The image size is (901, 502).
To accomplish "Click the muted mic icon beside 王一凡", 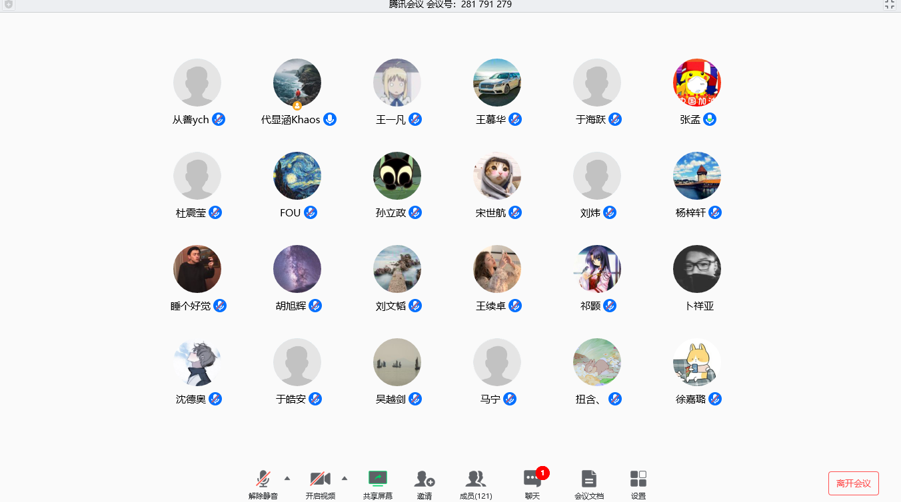I will [x=415, y=119].
